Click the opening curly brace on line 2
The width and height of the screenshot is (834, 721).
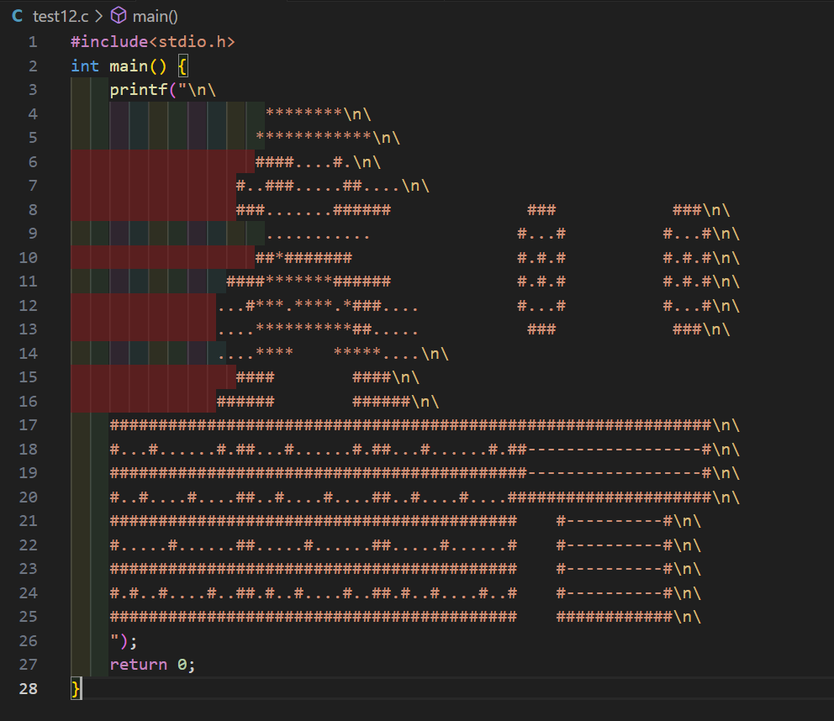[x=182, y=66]
